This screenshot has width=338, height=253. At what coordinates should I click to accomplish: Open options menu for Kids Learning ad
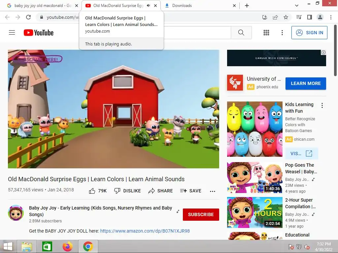tap(322, 105)
